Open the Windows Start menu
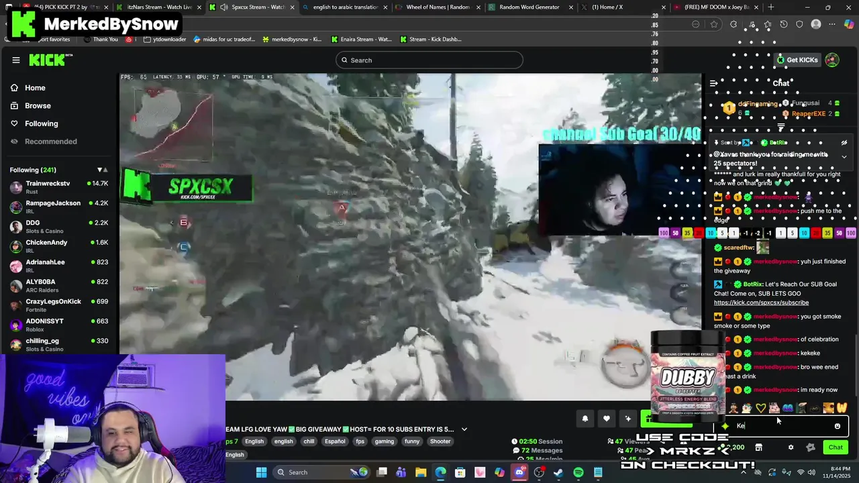 261,472
